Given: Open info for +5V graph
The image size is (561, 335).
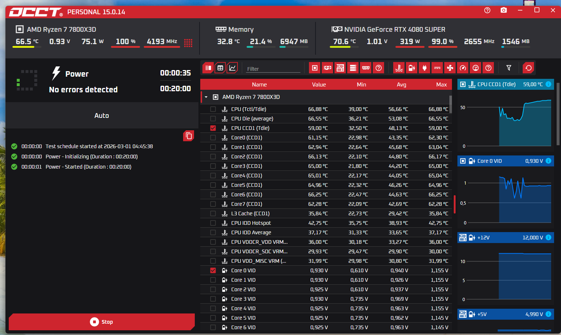Looking at the screenshot, I should pyautogui.click(x=548, y=314).
